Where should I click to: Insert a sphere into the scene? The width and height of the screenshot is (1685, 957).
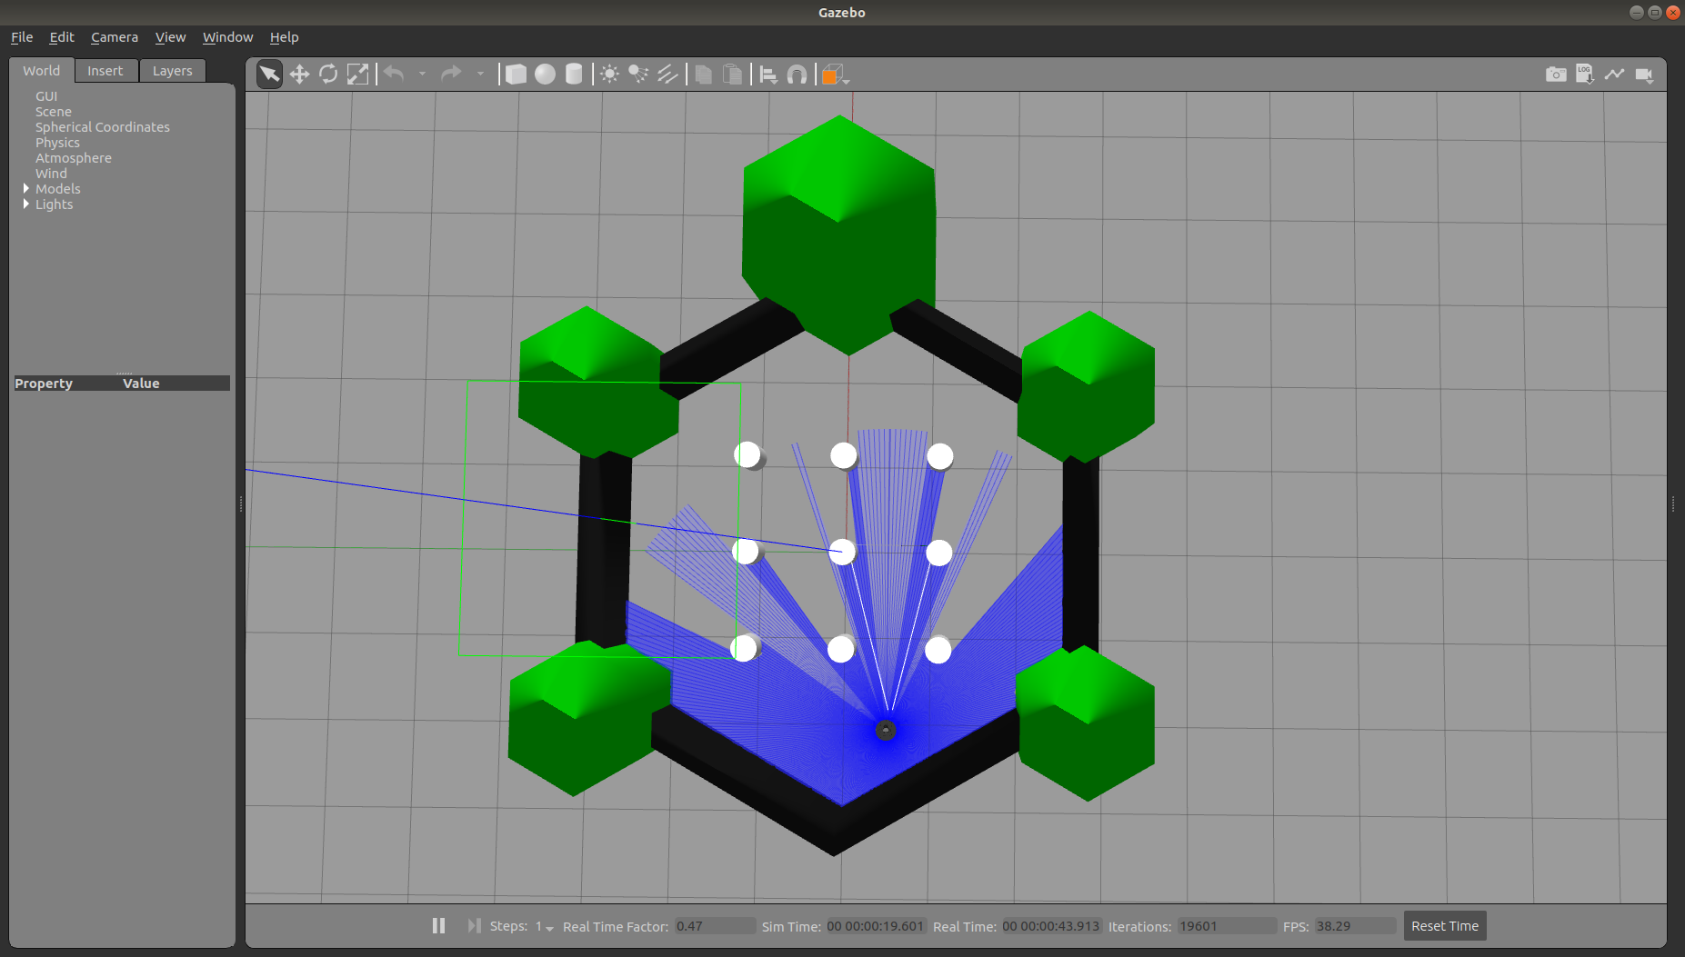pyautogui.click(x=545, y=74)
